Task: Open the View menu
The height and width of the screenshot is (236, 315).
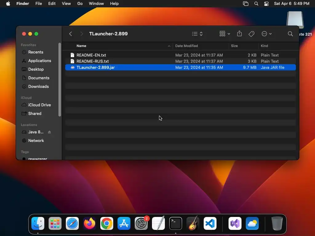Action: [x=66, y=4]
